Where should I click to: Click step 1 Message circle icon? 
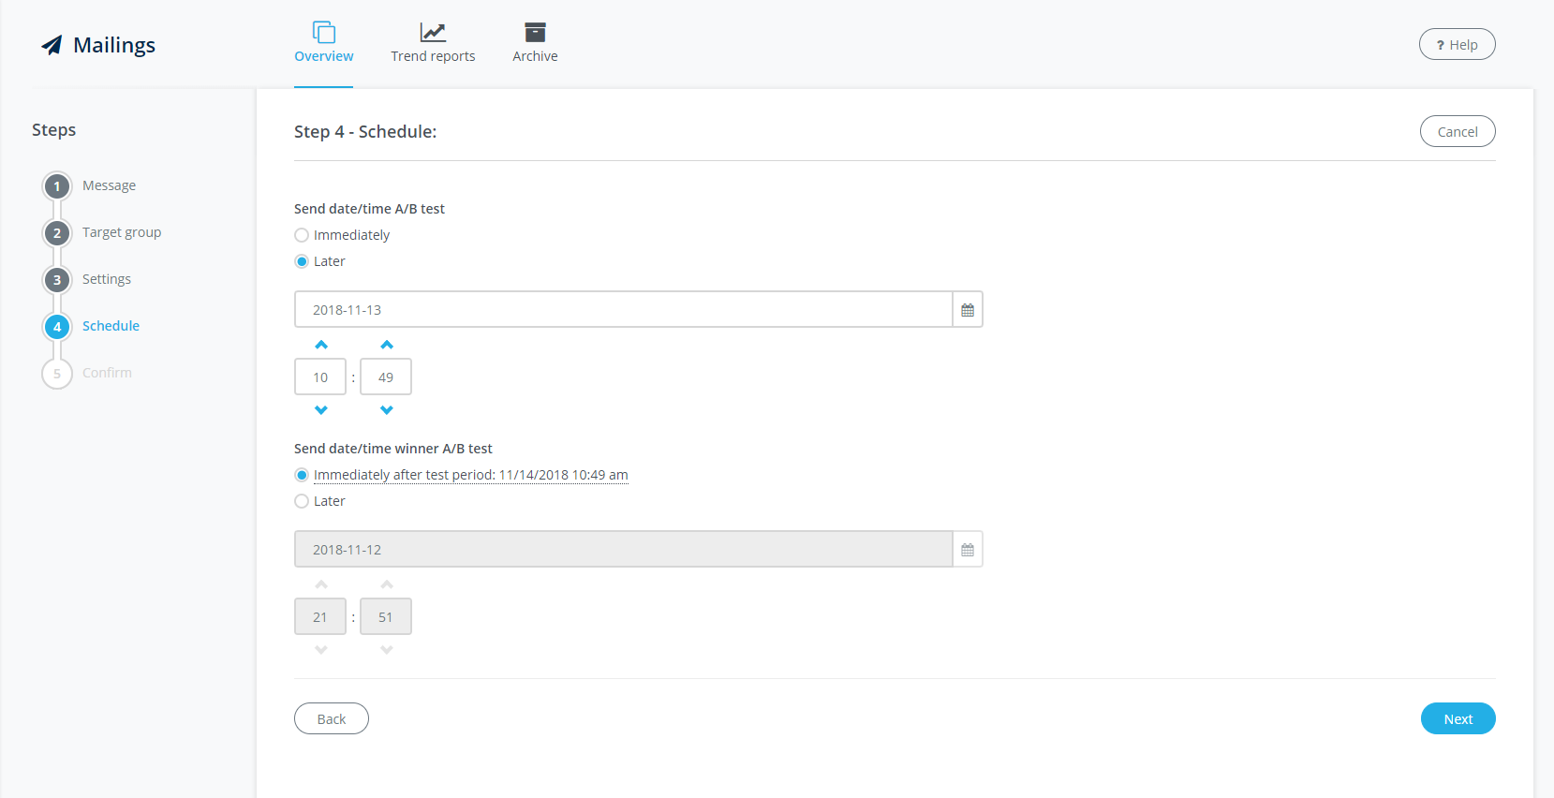click(57, 186)
